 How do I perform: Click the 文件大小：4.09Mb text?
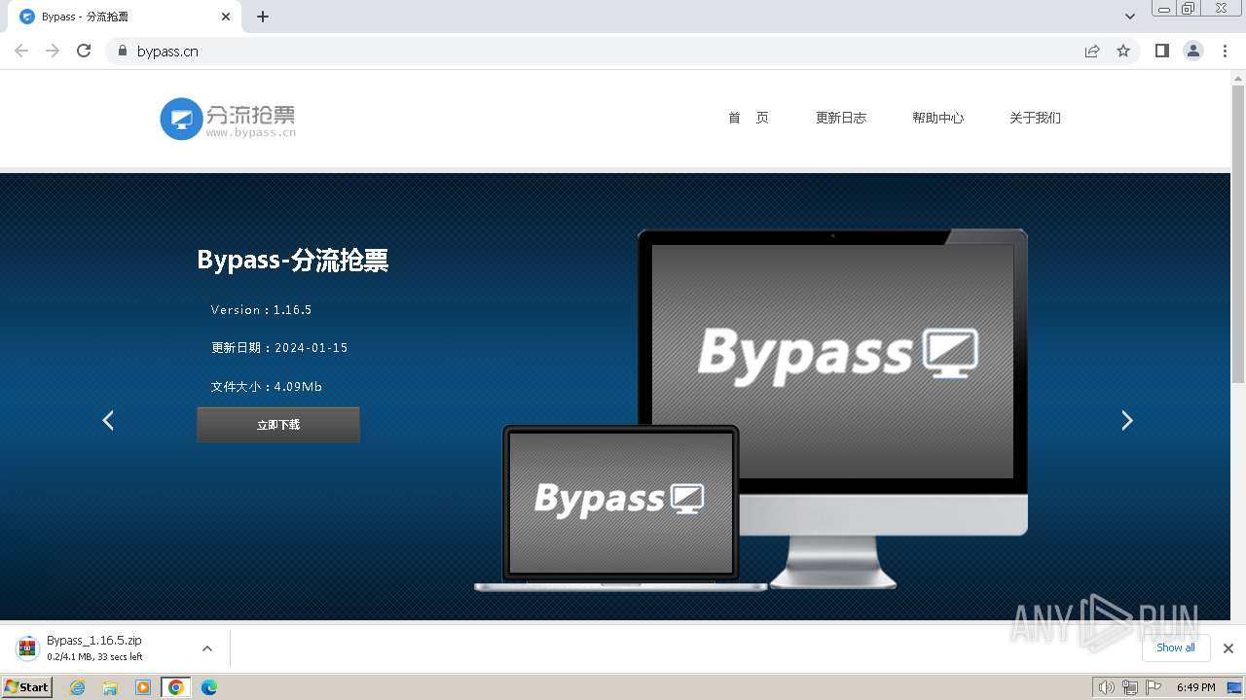coord(267,386)
